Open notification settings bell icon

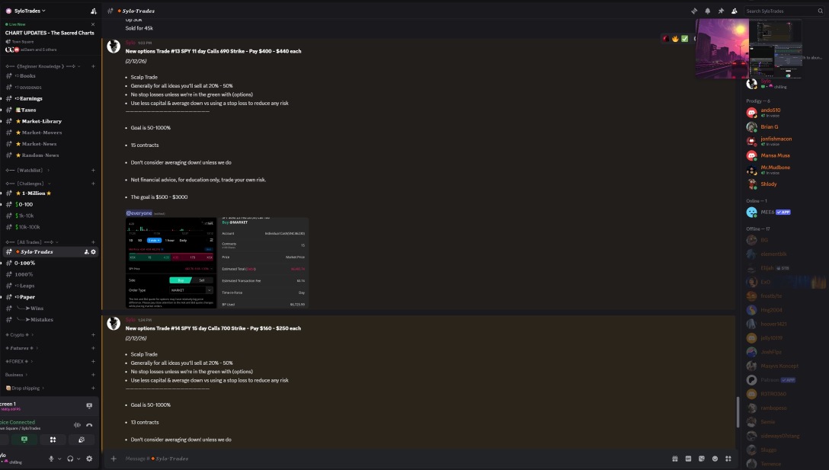tap(707, 11)
